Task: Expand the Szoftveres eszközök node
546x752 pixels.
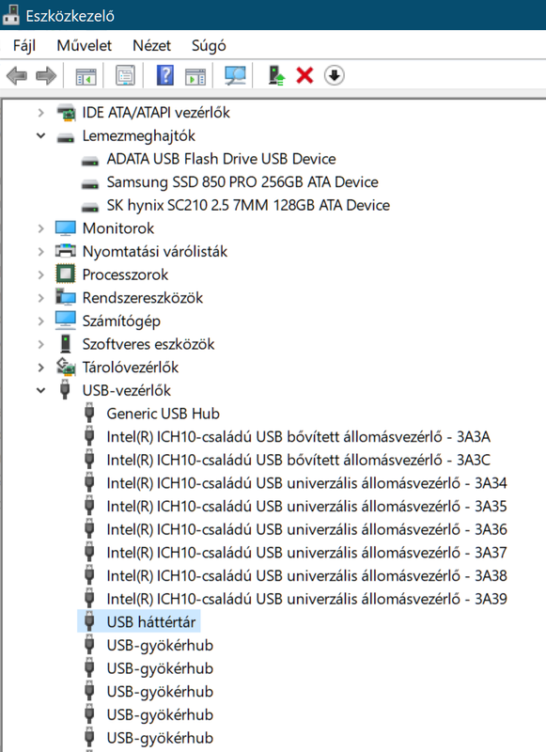Action: point(41,344)
